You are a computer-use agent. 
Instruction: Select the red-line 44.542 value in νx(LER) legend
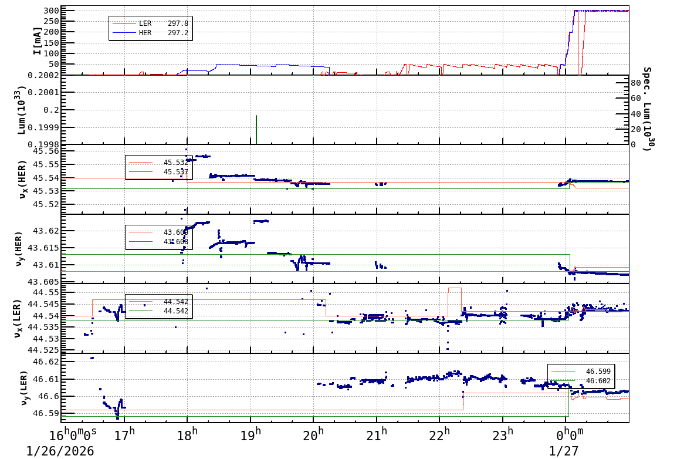176,302
